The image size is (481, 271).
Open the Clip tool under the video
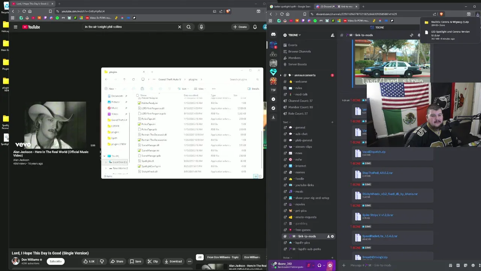pos(153,261)
